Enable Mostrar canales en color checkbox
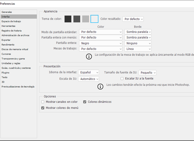 (43, 102)
